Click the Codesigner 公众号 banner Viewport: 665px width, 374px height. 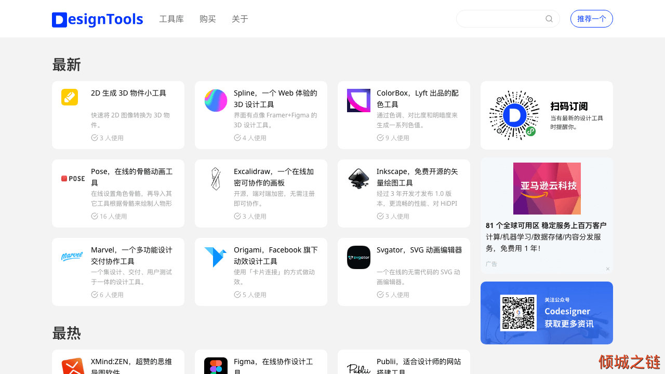(x=547, y=313)
